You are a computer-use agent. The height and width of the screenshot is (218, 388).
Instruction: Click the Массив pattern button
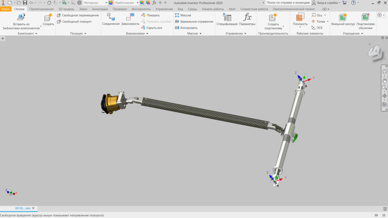[183, 15]
